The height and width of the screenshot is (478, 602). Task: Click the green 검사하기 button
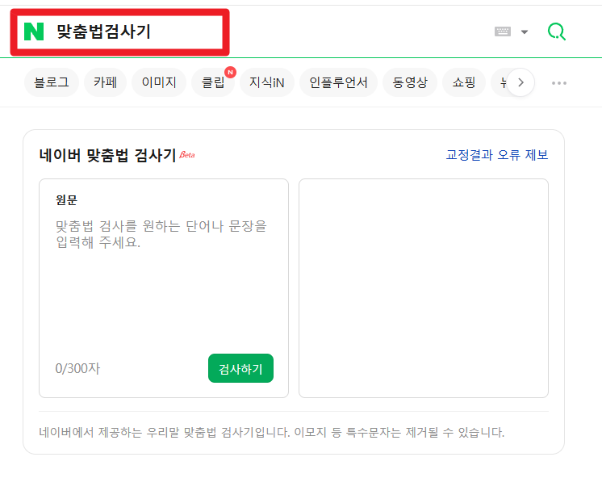(240, 368)
